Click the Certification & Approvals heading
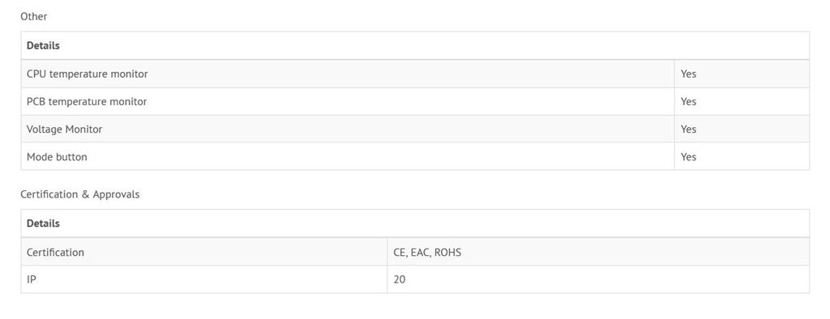 [x=80, y=194]
